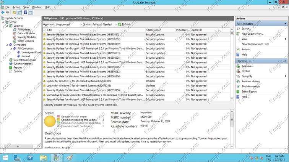Select update KB2660649 row
The image size is (289, 162).
[136, 44]
